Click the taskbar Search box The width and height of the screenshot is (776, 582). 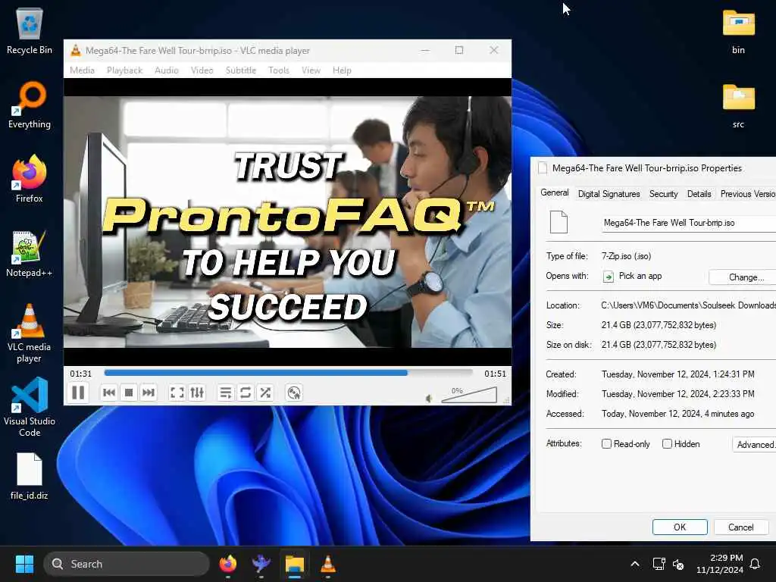point(127,564)
